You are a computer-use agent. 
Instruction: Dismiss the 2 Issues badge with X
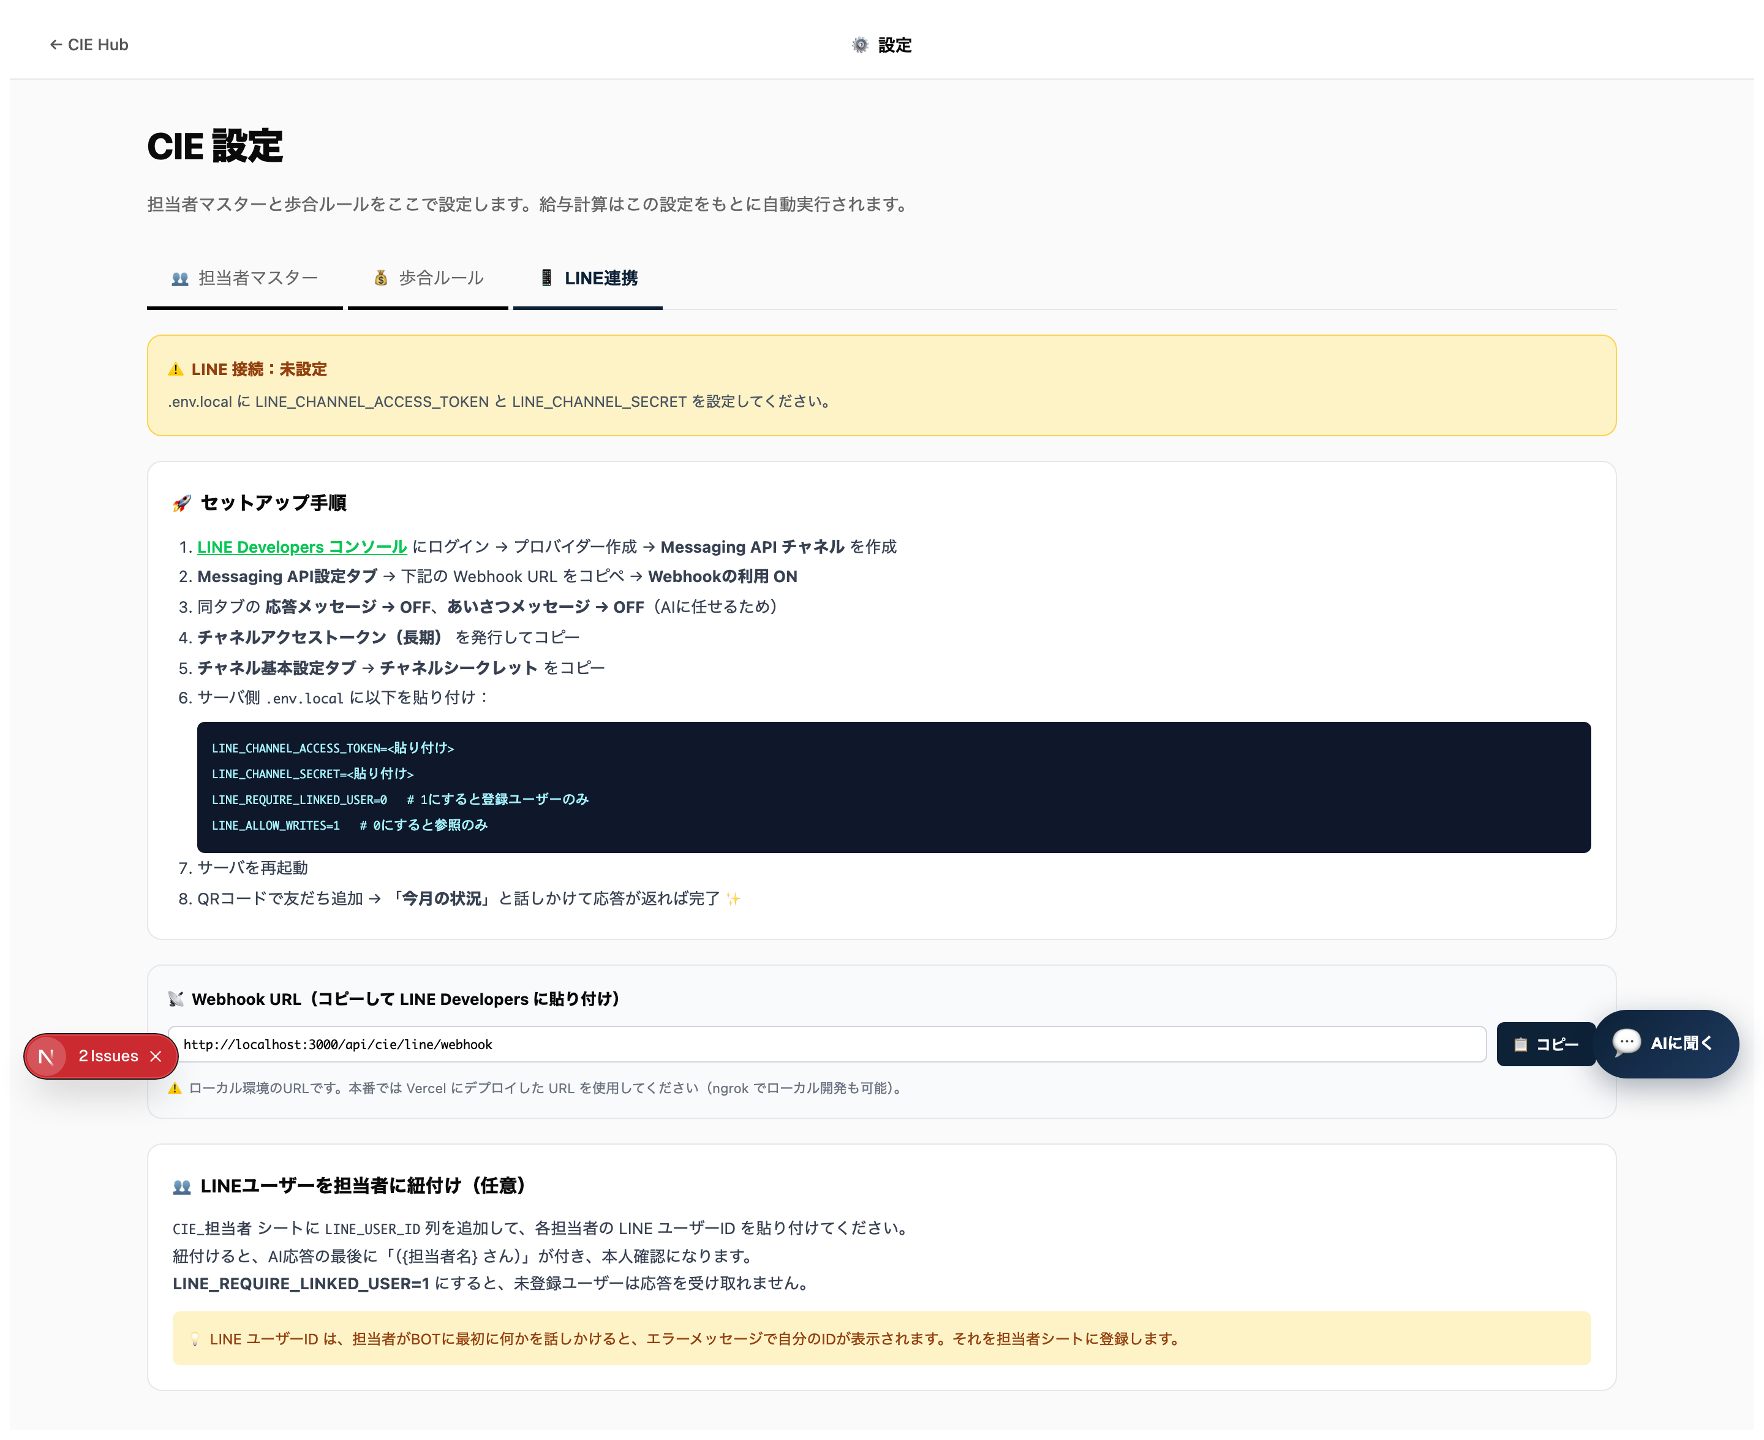156,1056
